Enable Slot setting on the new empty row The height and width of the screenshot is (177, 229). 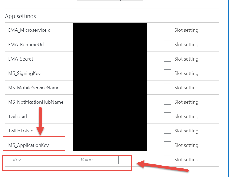point(167,159)
